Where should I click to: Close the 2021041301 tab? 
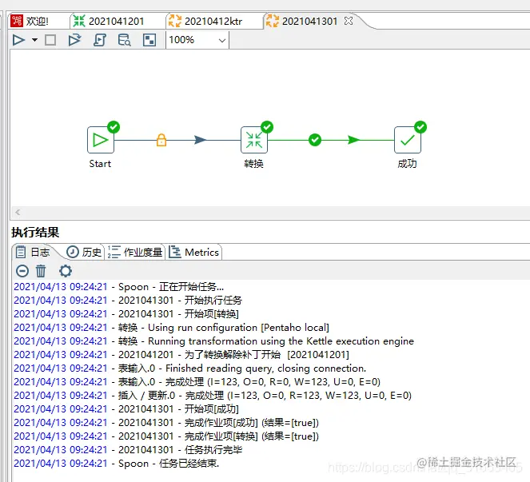349,21
